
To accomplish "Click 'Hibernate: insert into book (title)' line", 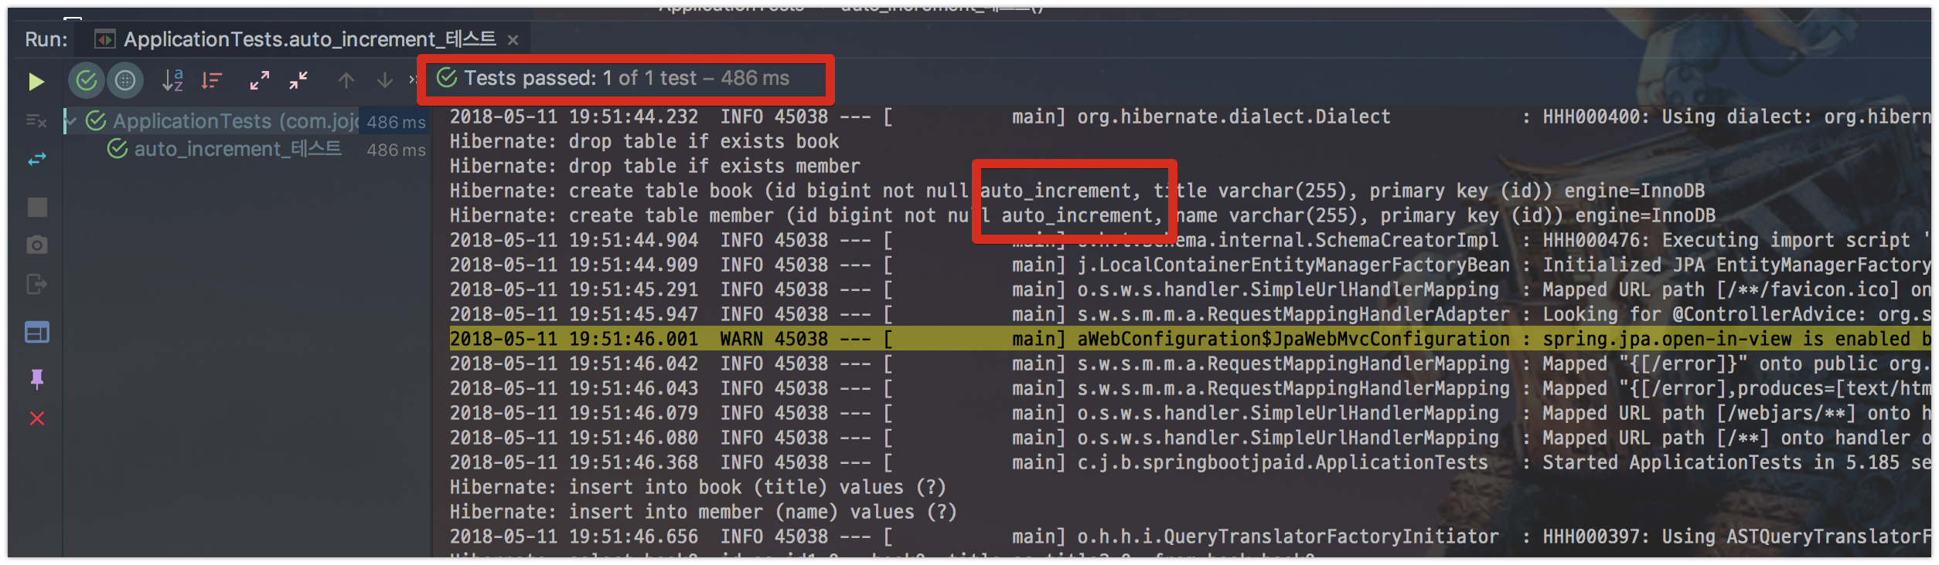I will point(698,487).
